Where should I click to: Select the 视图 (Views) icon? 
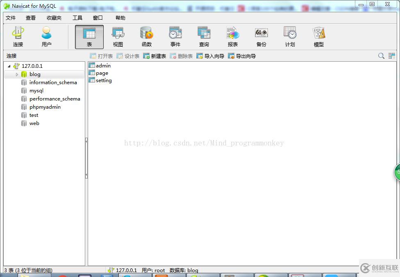tap(118, 36)
